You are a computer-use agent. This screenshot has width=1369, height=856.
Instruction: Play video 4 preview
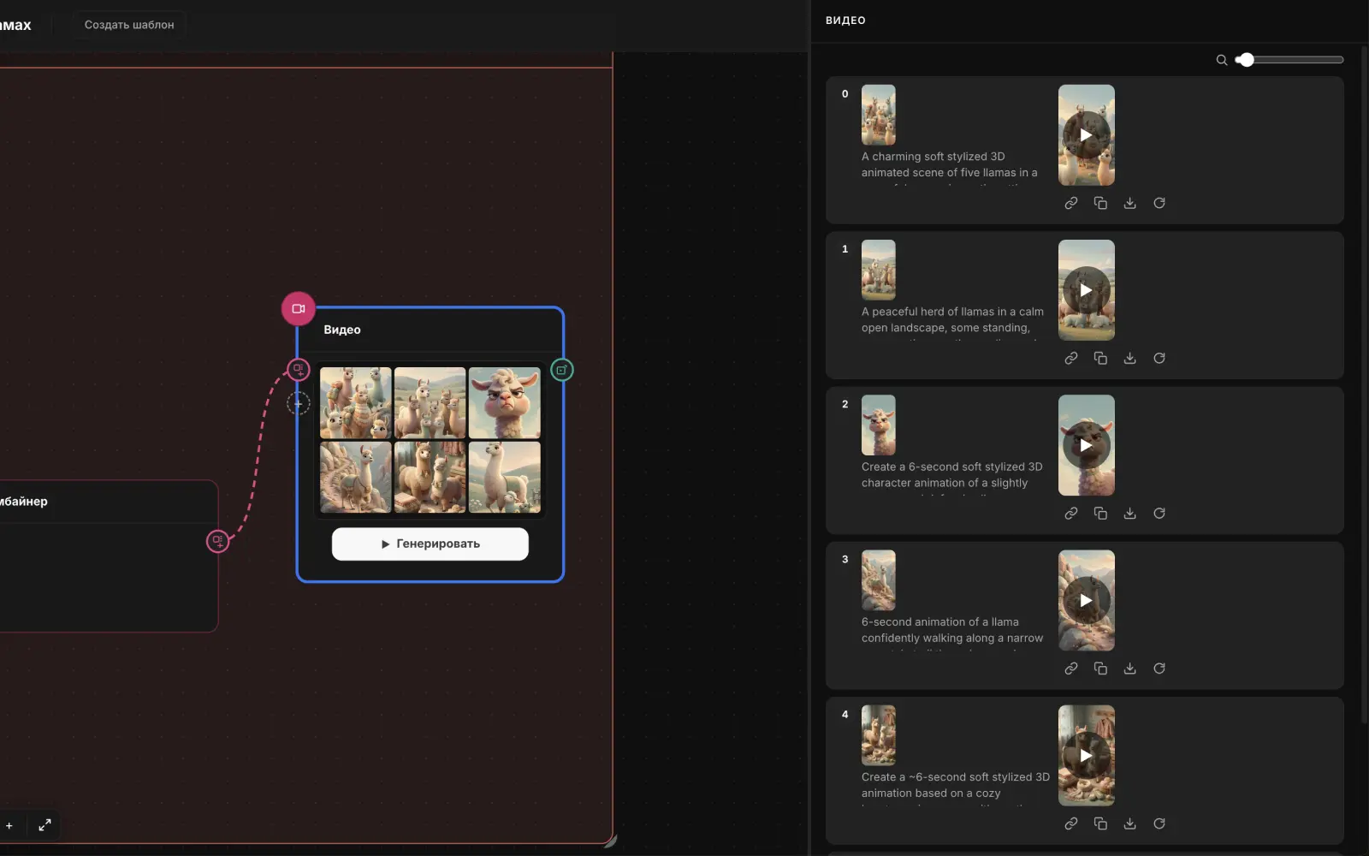click(x=1086, y=756)
